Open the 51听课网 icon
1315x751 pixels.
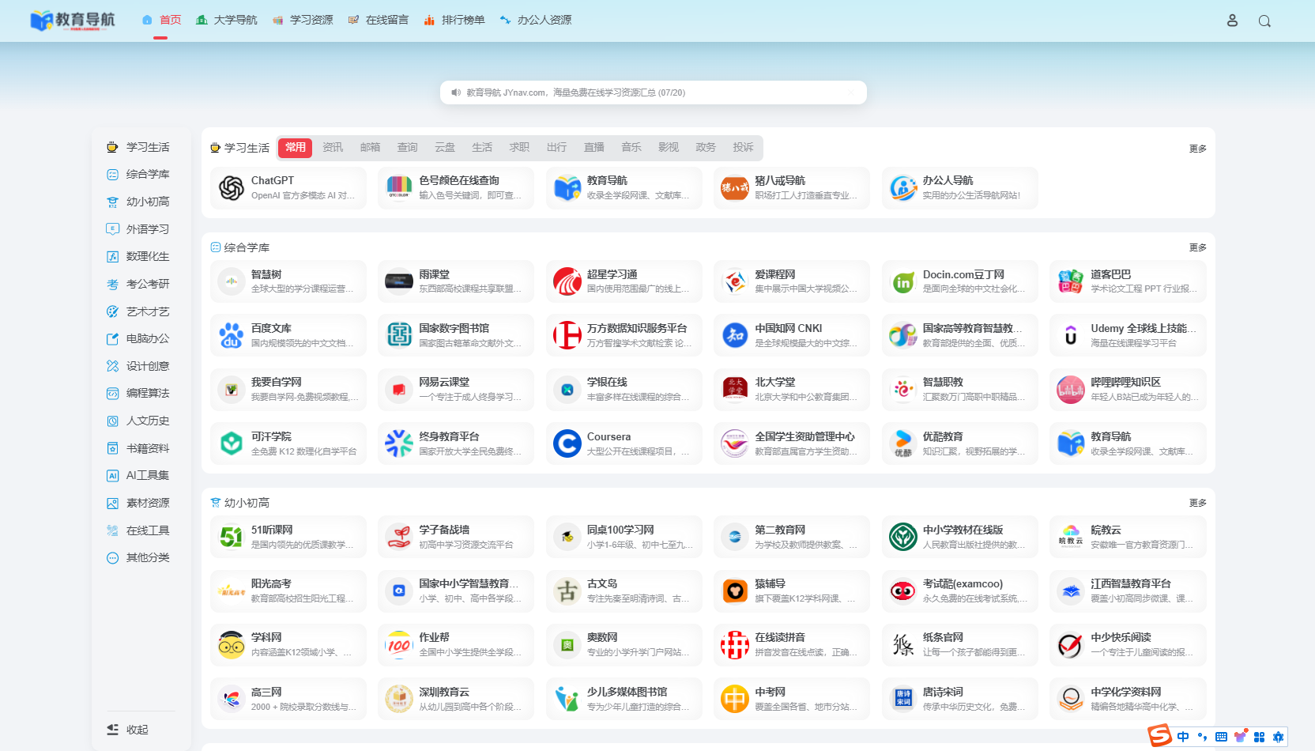click(232, 538)
